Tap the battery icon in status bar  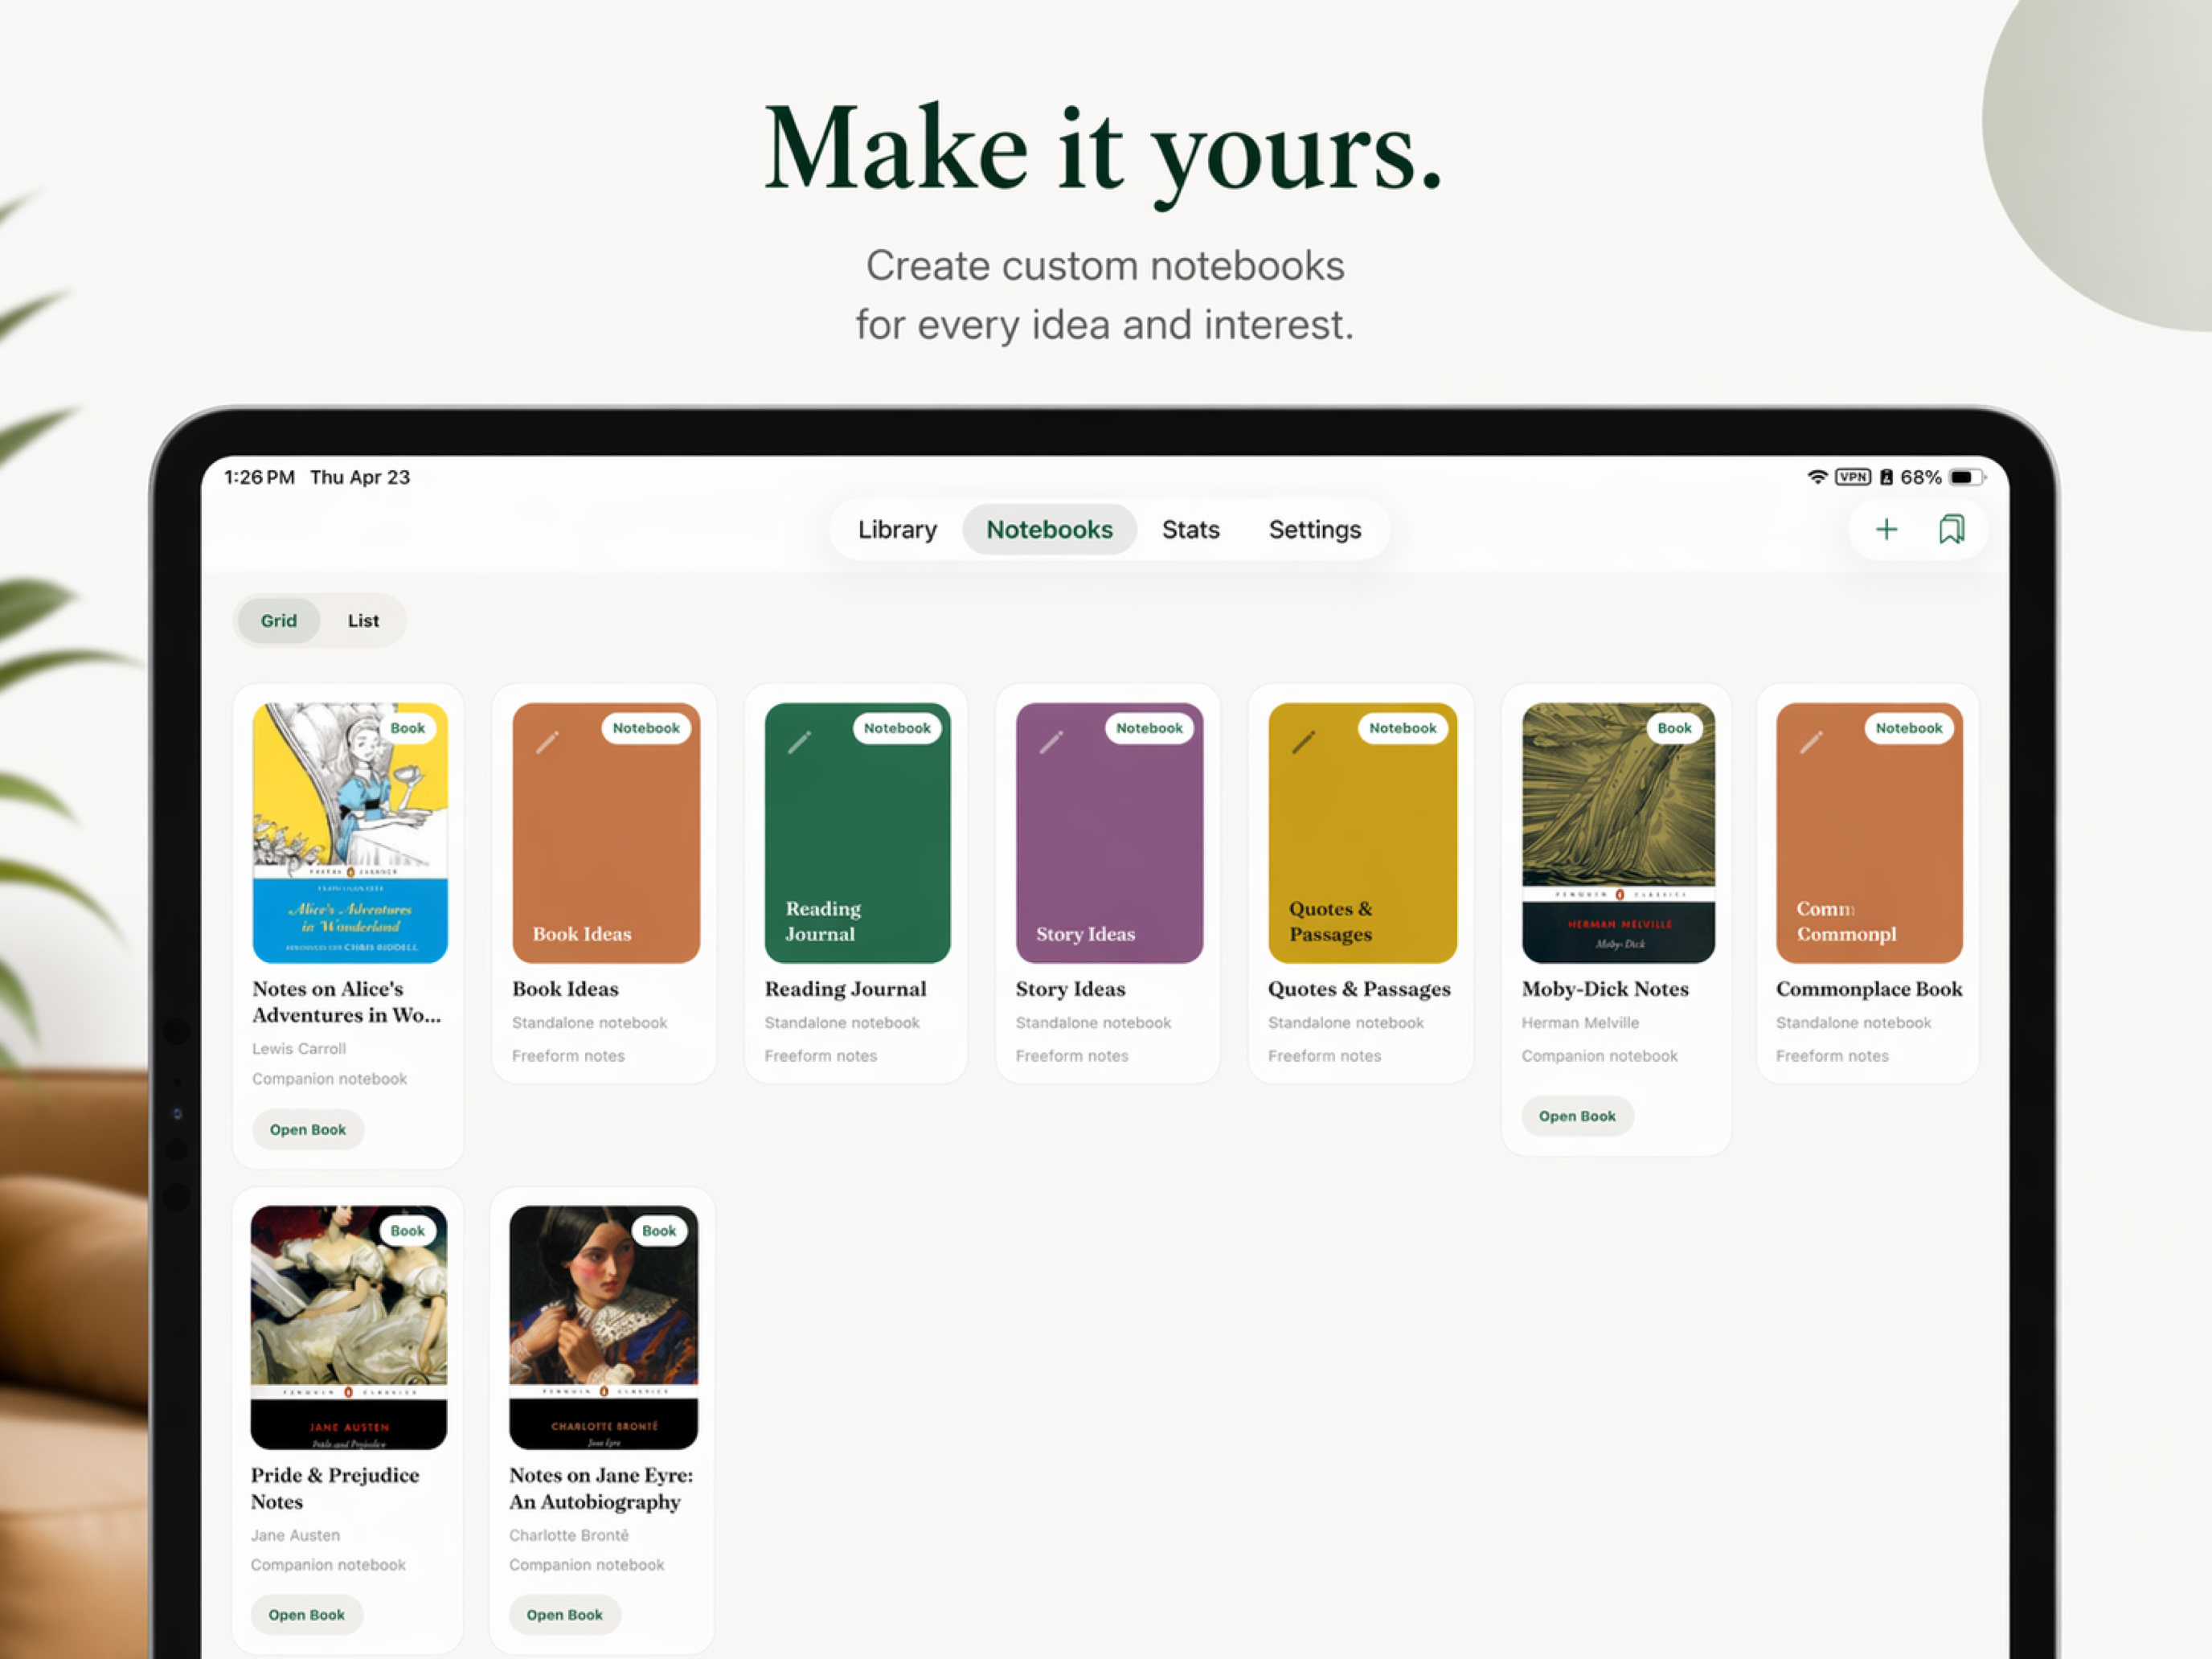(x=1966, y=477)
